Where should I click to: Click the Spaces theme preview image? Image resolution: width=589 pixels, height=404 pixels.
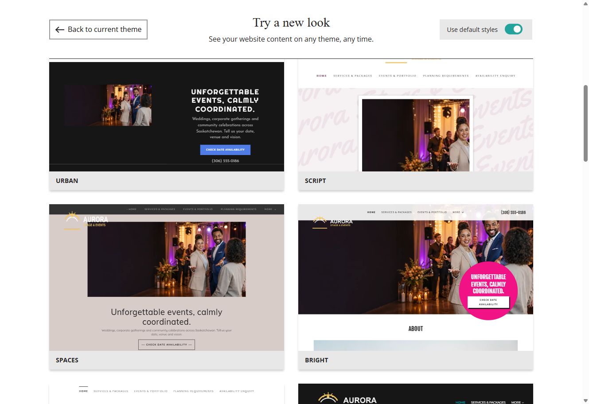pyautogui.click(x=167, y=277)
